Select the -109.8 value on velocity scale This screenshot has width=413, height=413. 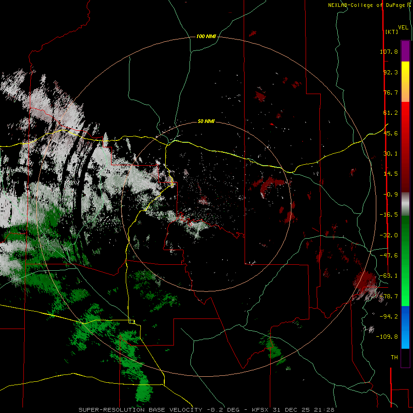click(387, 337)
